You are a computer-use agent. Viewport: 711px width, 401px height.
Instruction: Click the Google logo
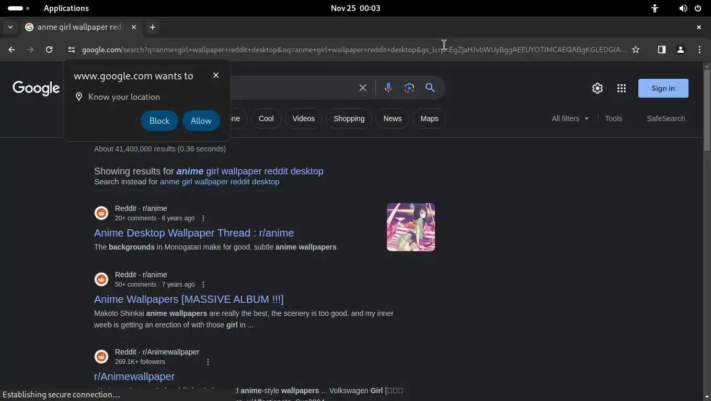36,88
